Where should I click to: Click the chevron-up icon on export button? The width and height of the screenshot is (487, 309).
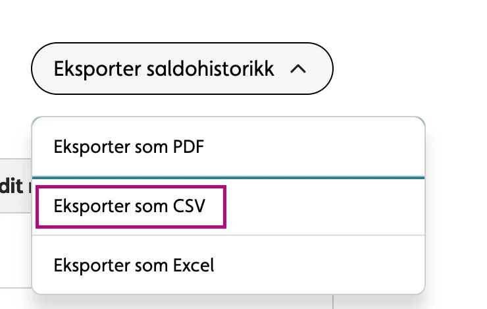click(298, 69)
